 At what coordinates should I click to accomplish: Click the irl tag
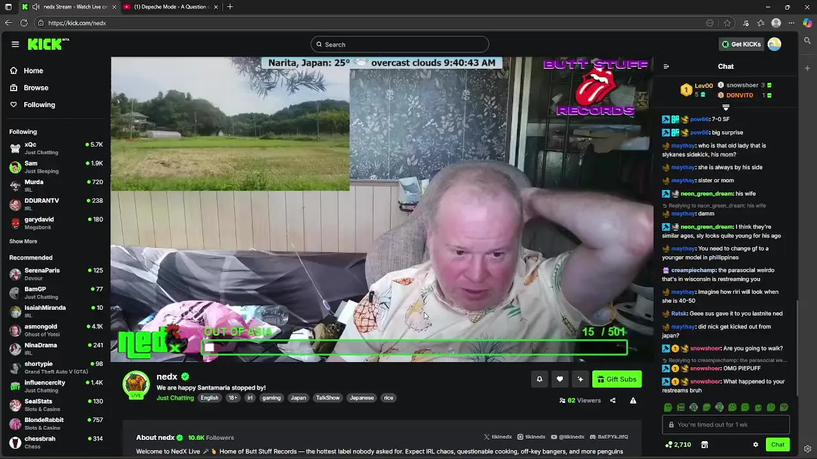(x=250, y=398)
